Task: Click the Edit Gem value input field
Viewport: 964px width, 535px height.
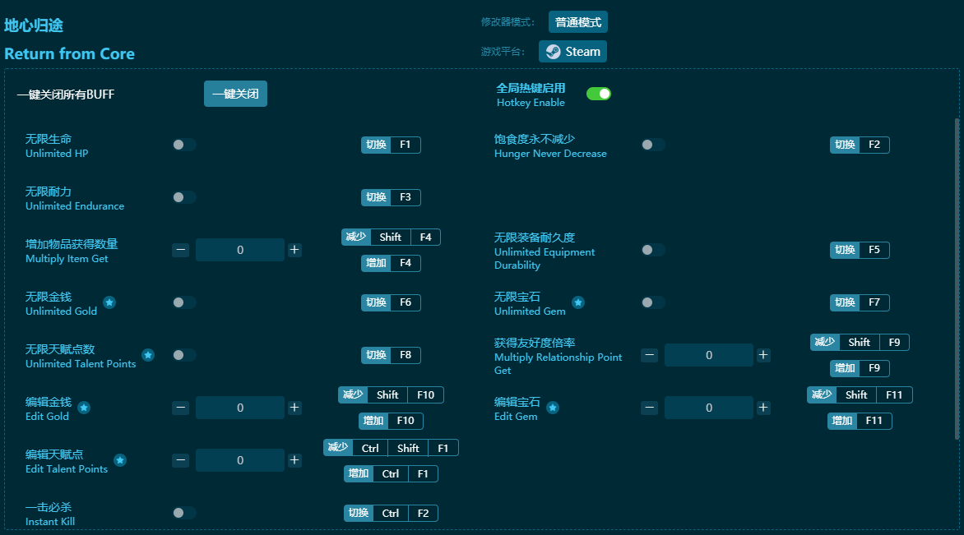Action: coord(708,407)
